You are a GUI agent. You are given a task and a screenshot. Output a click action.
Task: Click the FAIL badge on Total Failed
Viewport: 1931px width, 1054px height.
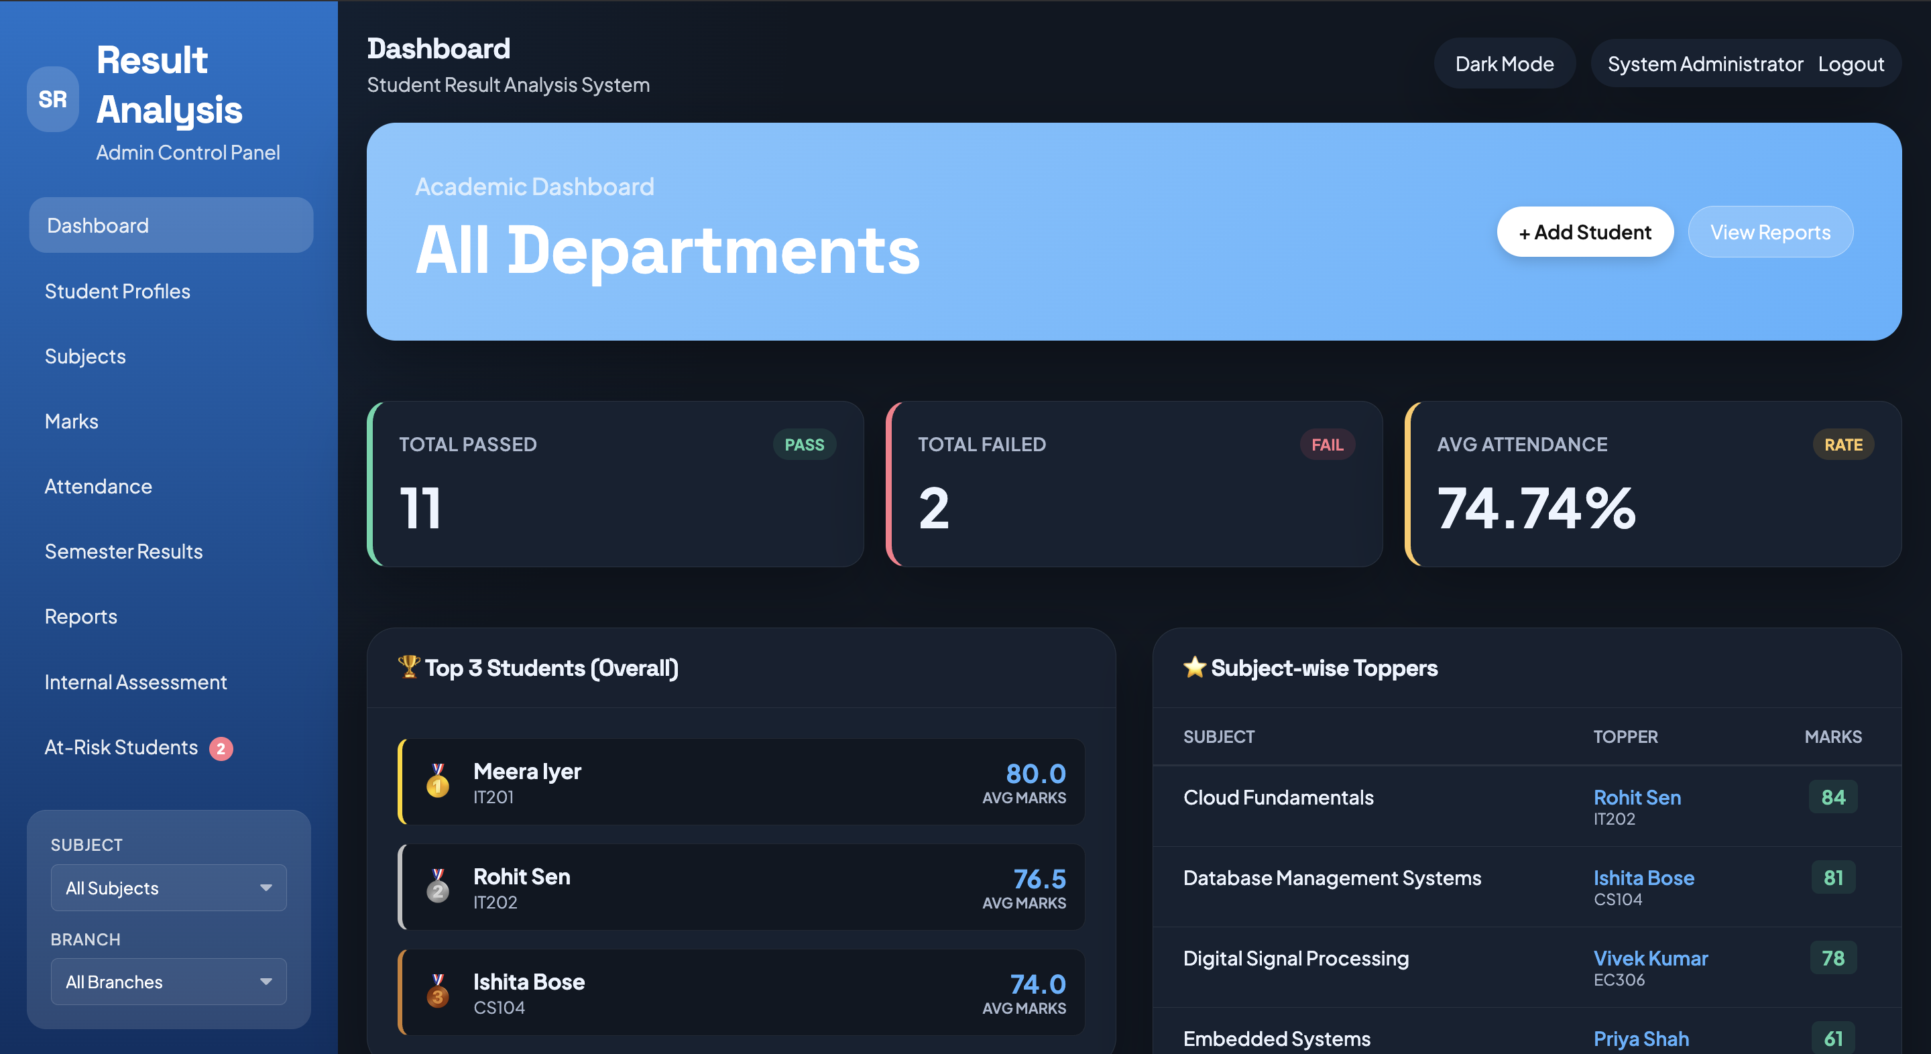click(x=1327, y=445)
